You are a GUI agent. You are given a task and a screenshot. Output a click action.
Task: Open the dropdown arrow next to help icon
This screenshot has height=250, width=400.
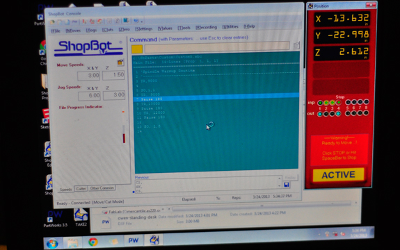pyautogui.click(x=142, y=22)
